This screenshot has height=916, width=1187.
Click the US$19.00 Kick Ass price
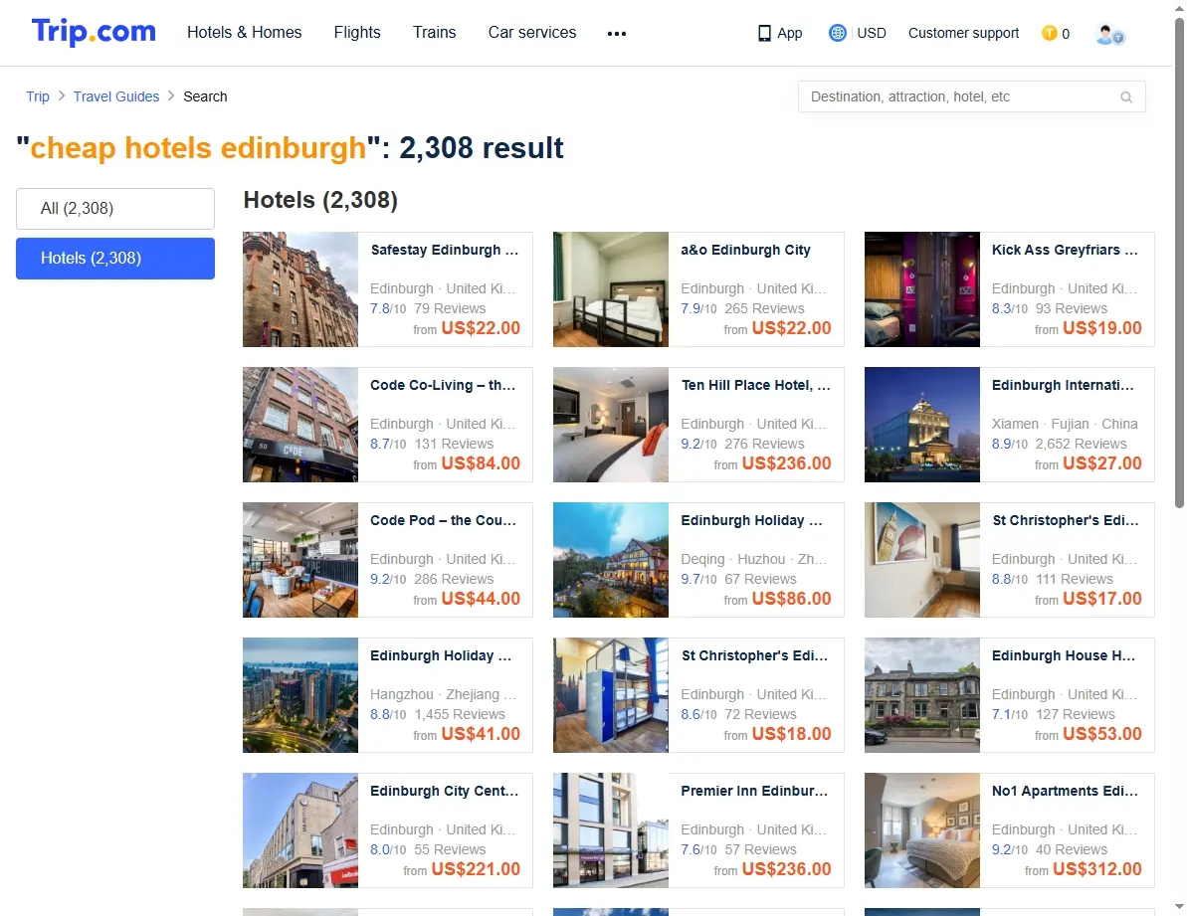[x=1102, y=328]
